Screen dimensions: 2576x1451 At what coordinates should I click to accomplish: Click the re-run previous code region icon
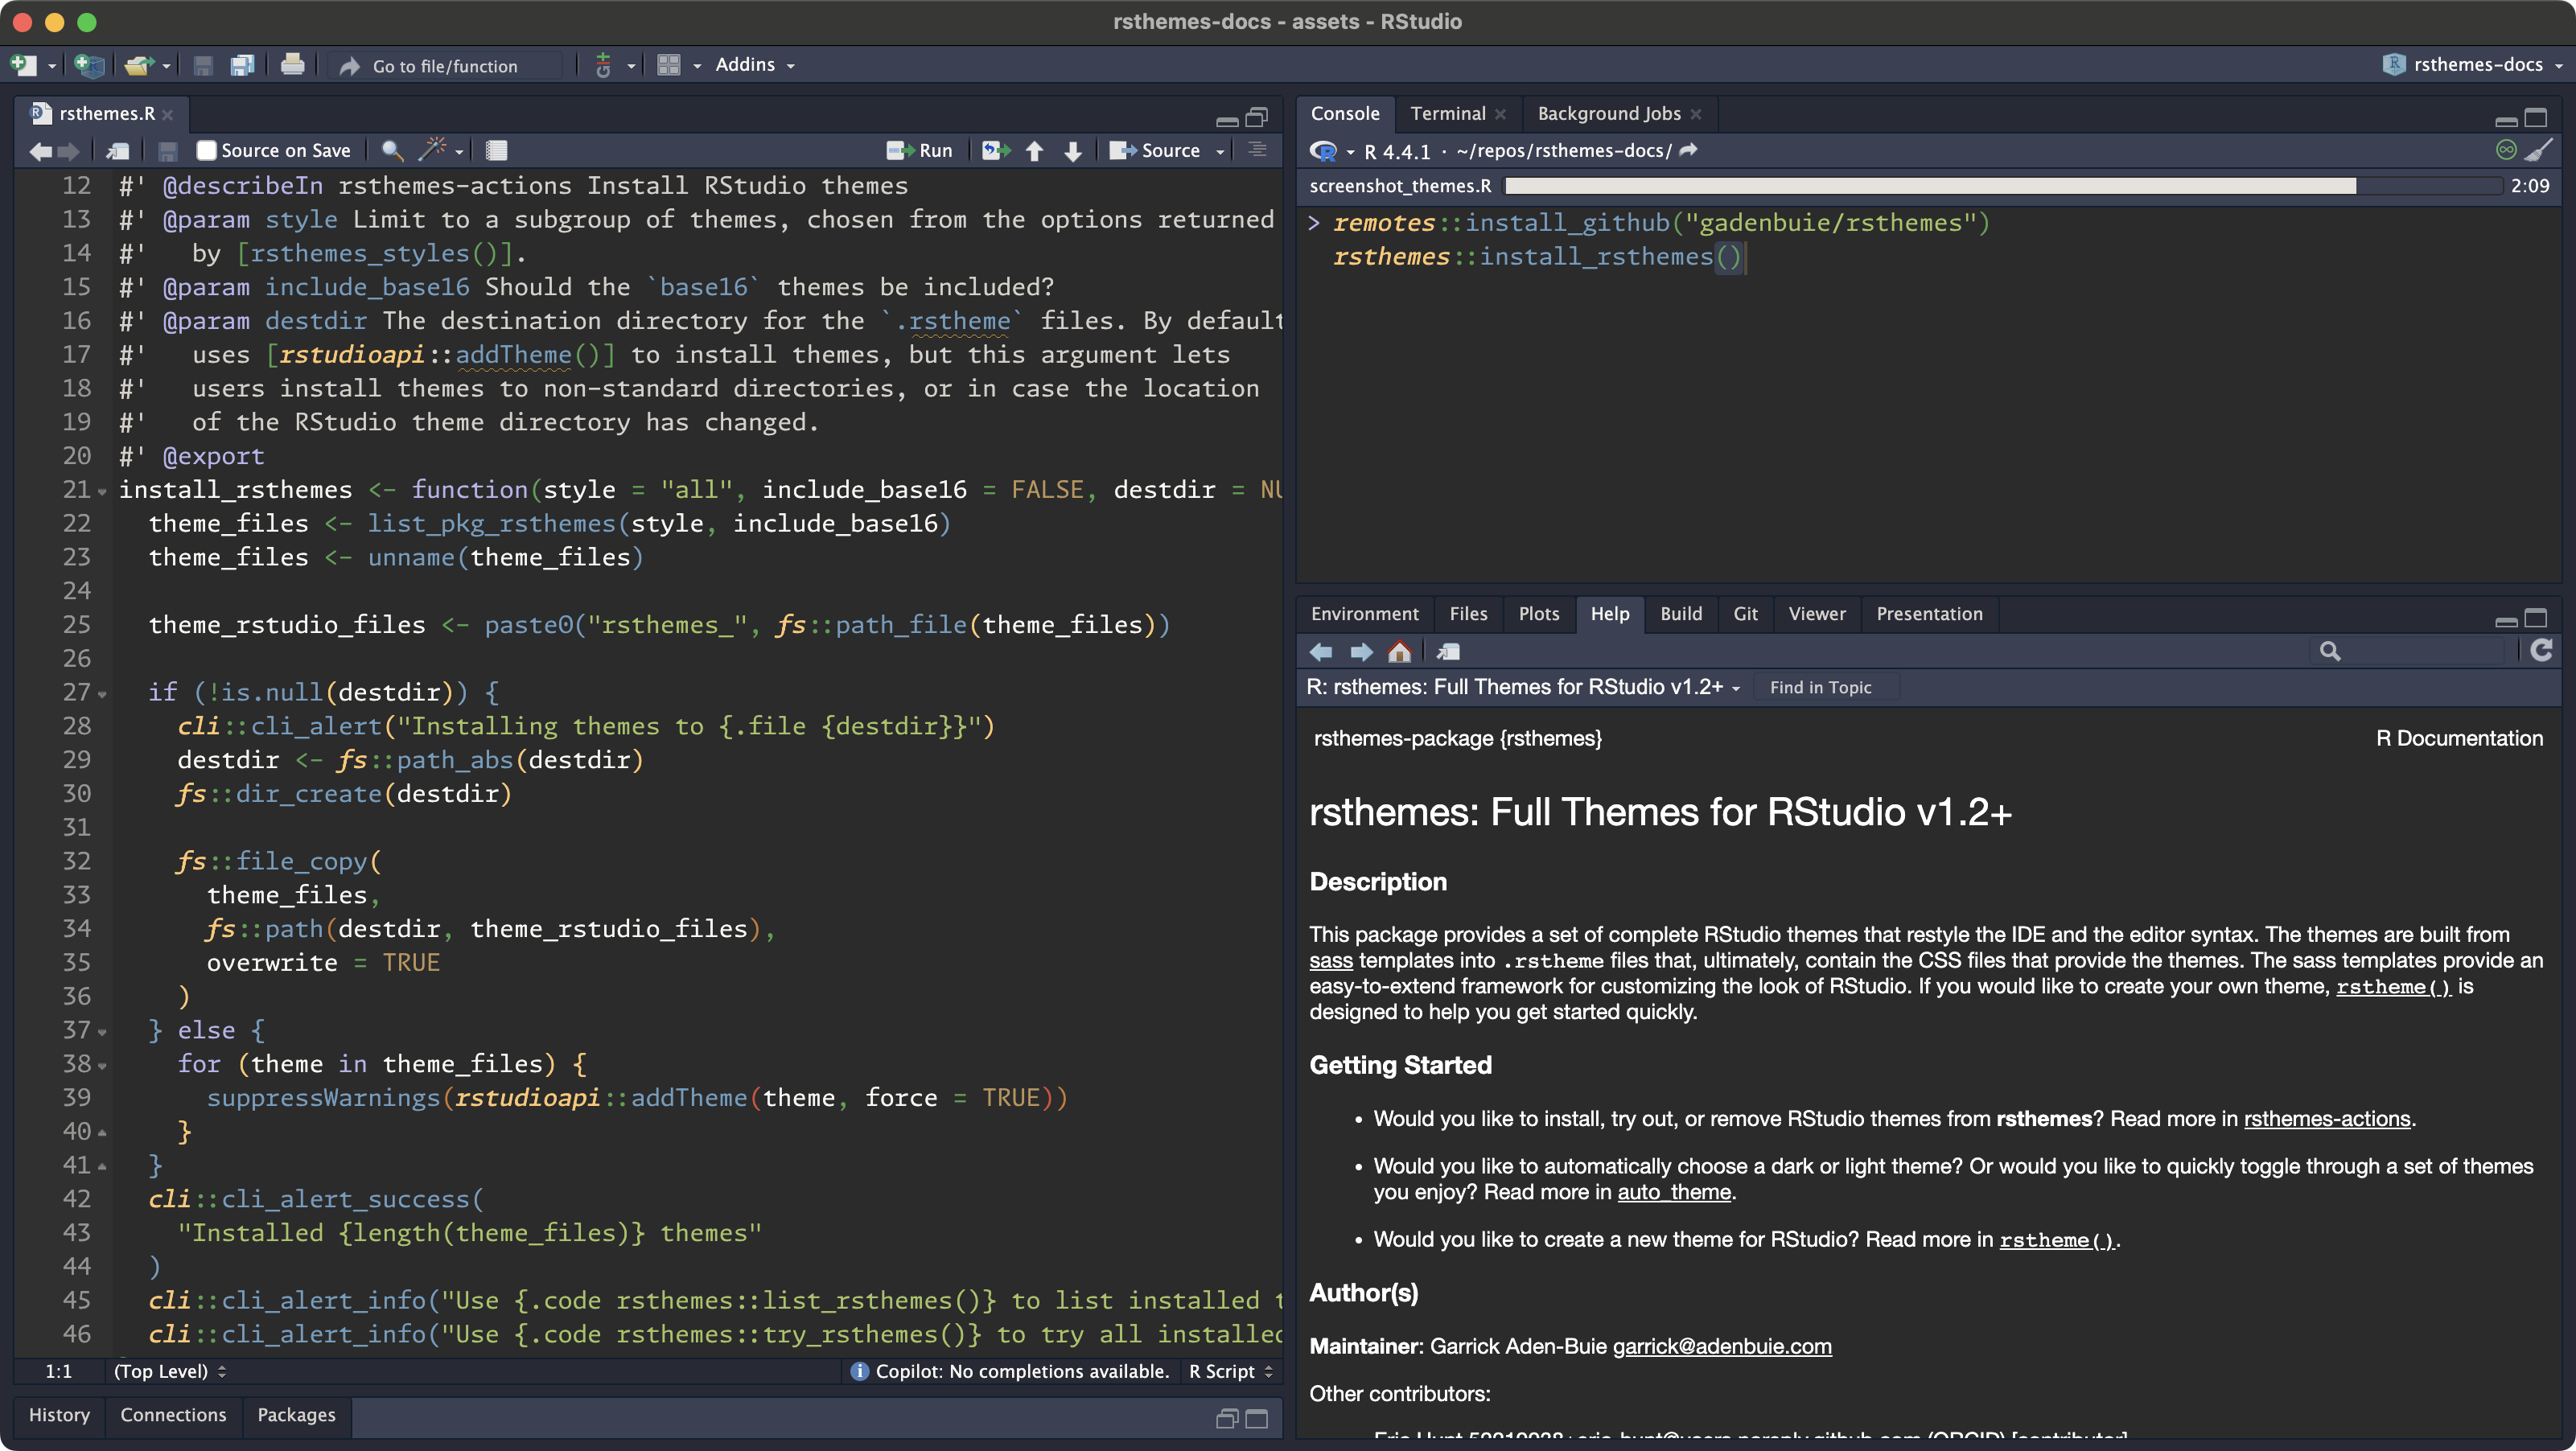click(994, 150)
